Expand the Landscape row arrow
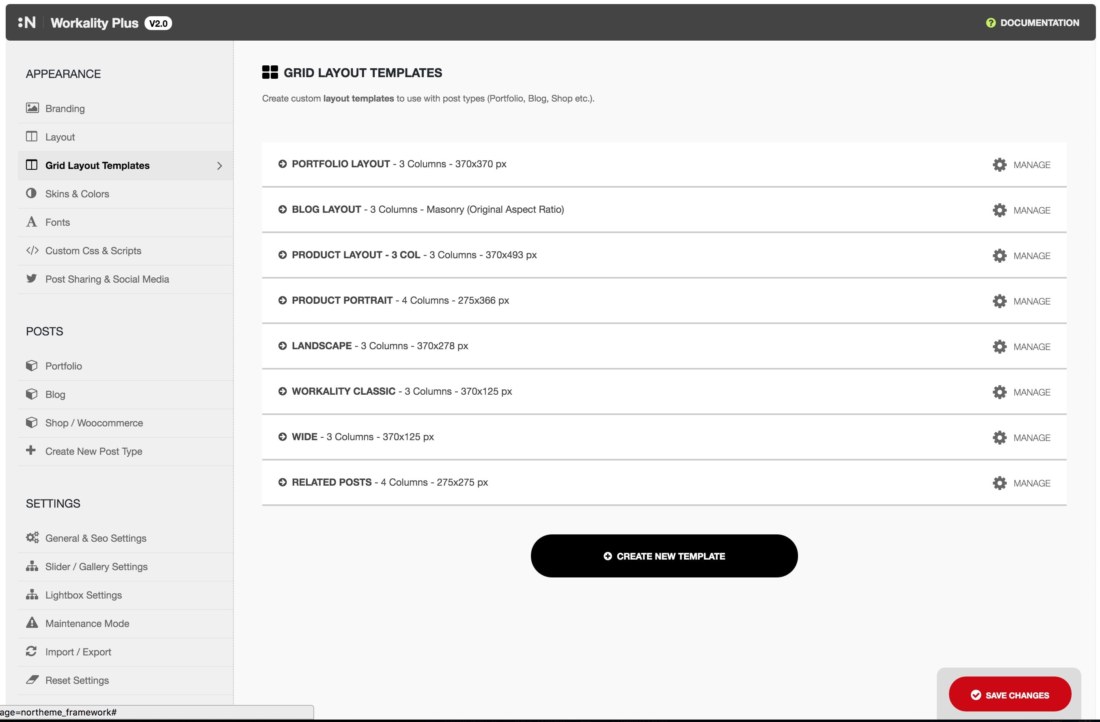Image resolution: width=1100 pixels, height=722 pixels. point(283,346)
